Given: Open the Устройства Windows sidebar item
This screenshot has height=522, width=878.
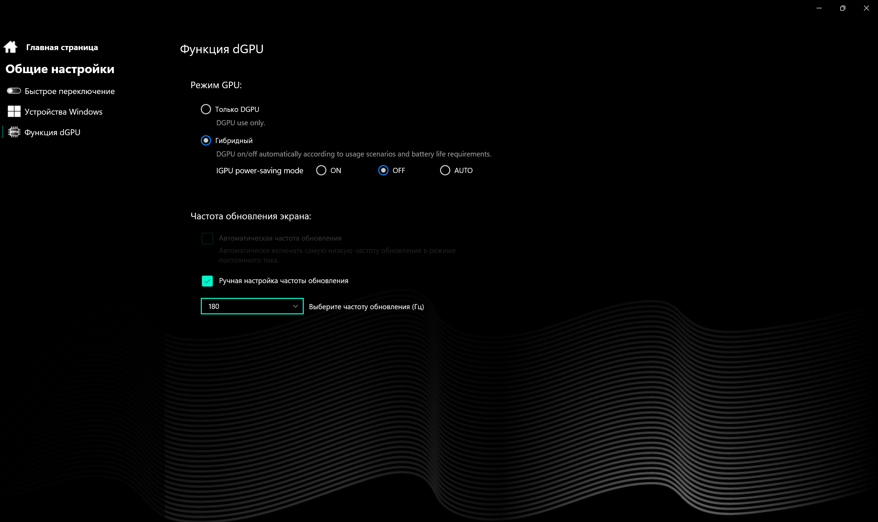Looking at the screenshot, I should pos(63,112).
